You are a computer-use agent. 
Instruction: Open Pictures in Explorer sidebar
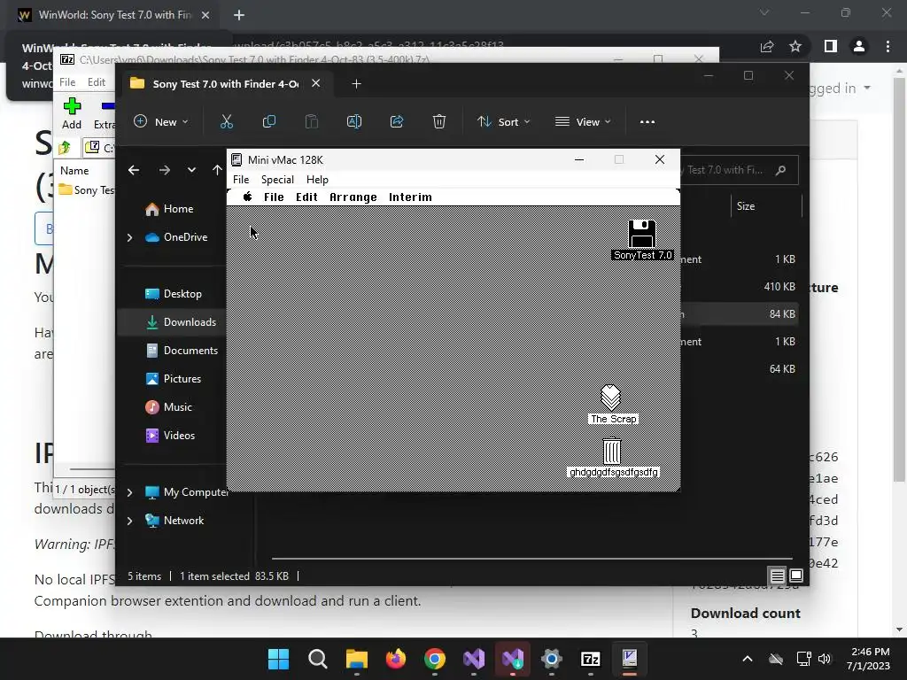pyautogui.click(x=174, y=379)
